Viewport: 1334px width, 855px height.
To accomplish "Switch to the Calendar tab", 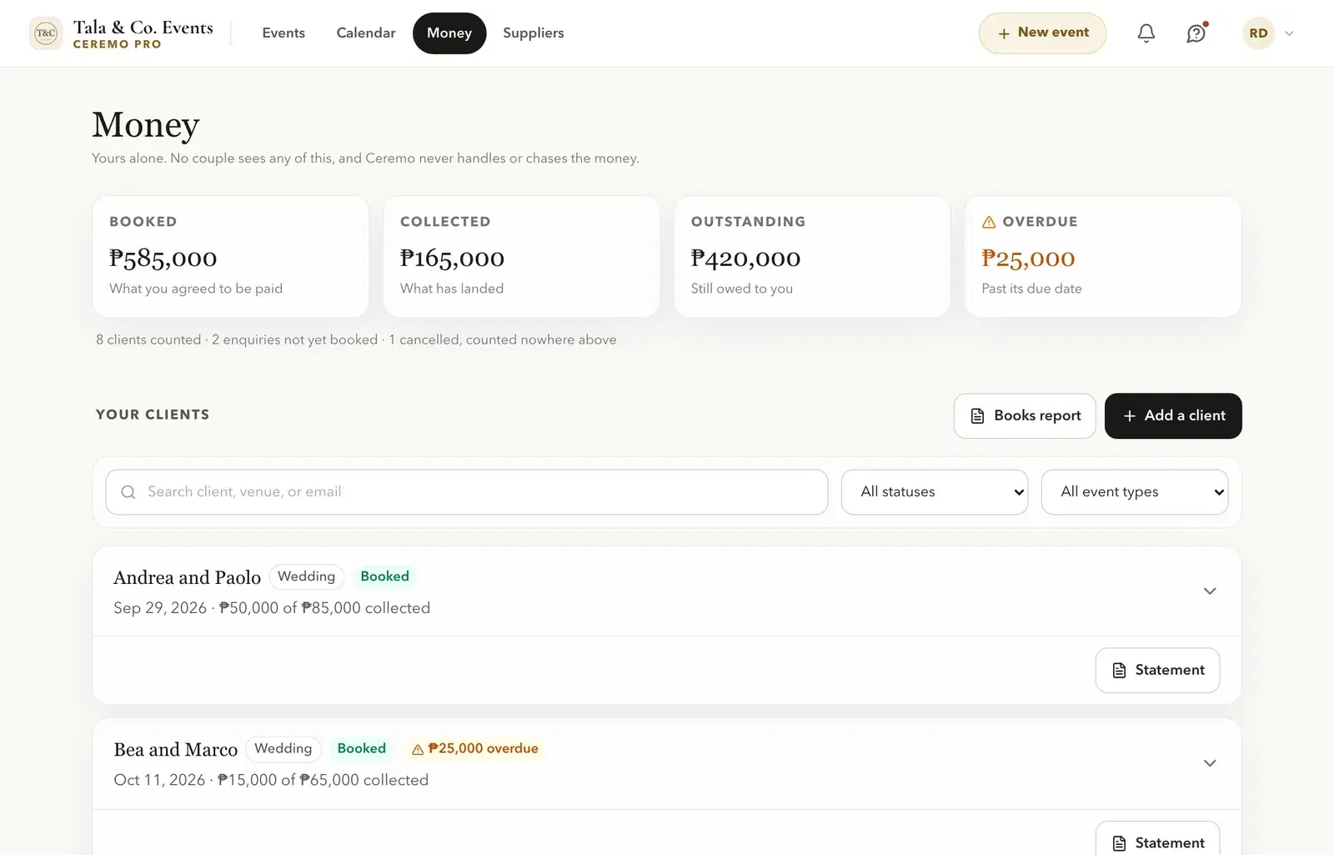I will click(366, 33).
